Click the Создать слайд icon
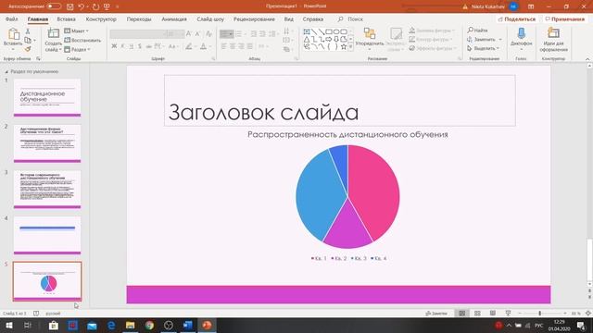Viewport: 593px width, 333px height. click(54, 33)
